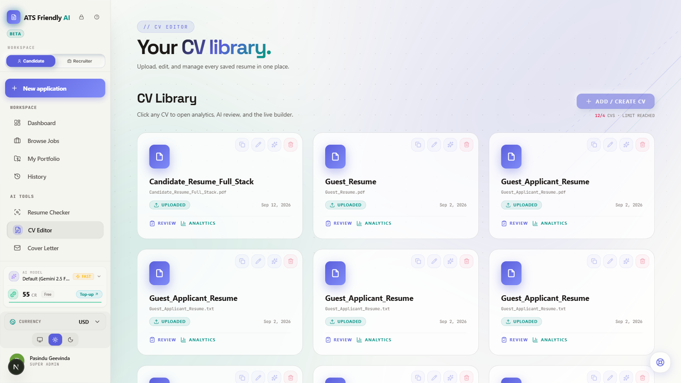Duplicate the Candidate_Resume_Full_Stack CV
This screenshot has width=681, height=383.
click(x=242, y=145)
